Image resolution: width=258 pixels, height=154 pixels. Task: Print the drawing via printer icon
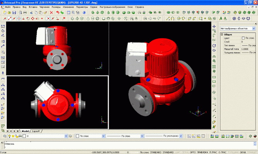[x=25, y=12]
